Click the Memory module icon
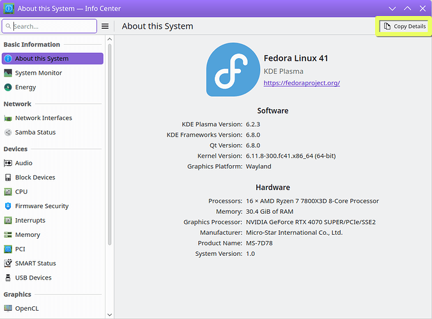This screenshot has width=432, height=319. tap(8, 235)
